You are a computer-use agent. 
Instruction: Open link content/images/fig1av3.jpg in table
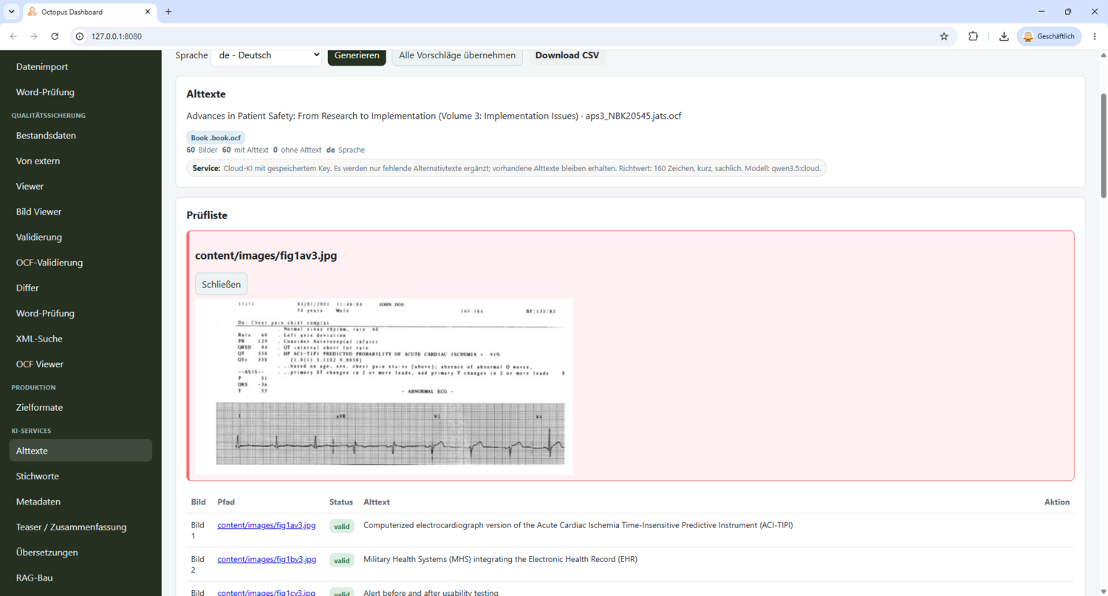click(267, 525)
